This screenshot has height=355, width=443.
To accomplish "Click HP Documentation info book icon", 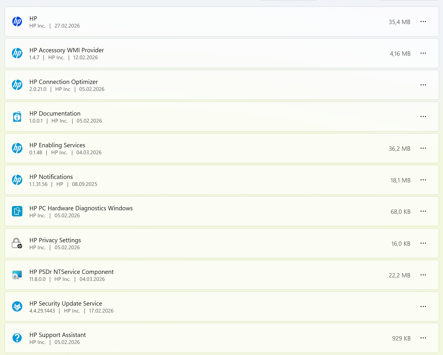I will [x=17, y=116].
